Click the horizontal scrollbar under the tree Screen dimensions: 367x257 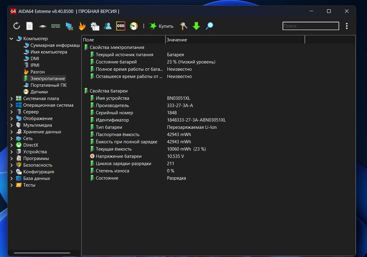point(42,253)
